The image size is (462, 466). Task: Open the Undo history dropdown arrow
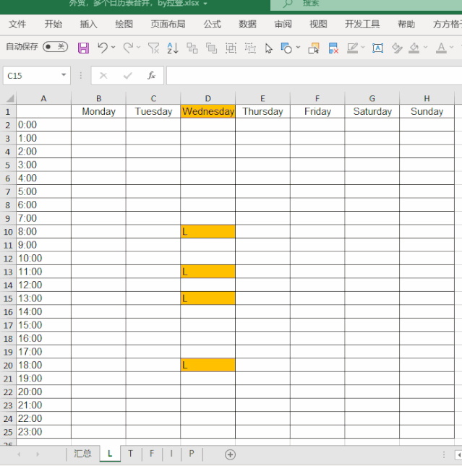click(x=114, y=47)
